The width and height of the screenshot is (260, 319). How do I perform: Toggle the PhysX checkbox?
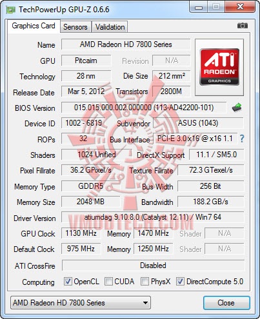point(145,281)
